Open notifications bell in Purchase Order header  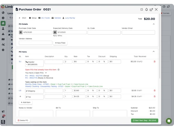tap(147, 9)
